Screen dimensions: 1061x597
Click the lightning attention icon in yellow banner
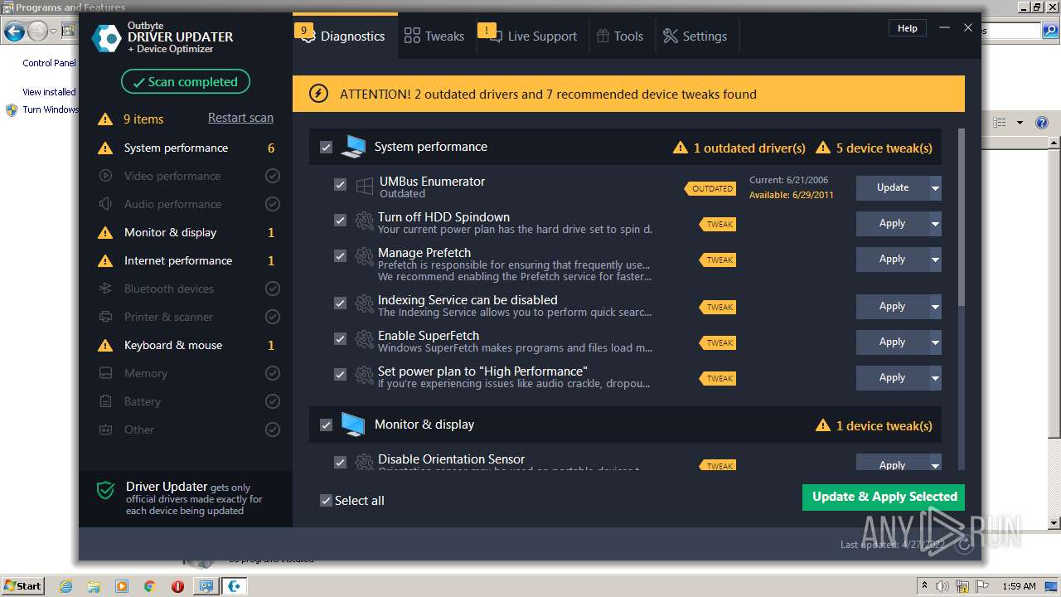pyautogui.click(x=318, y=94)
